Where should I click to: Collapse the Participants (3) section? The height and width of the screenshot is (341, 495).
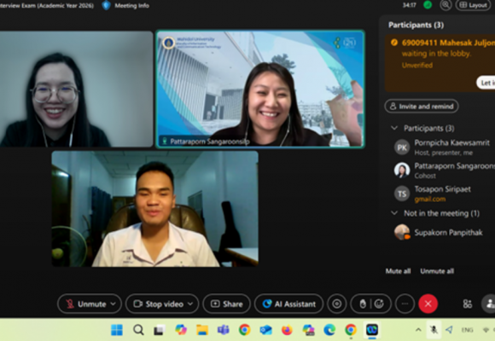coord(394,128)
